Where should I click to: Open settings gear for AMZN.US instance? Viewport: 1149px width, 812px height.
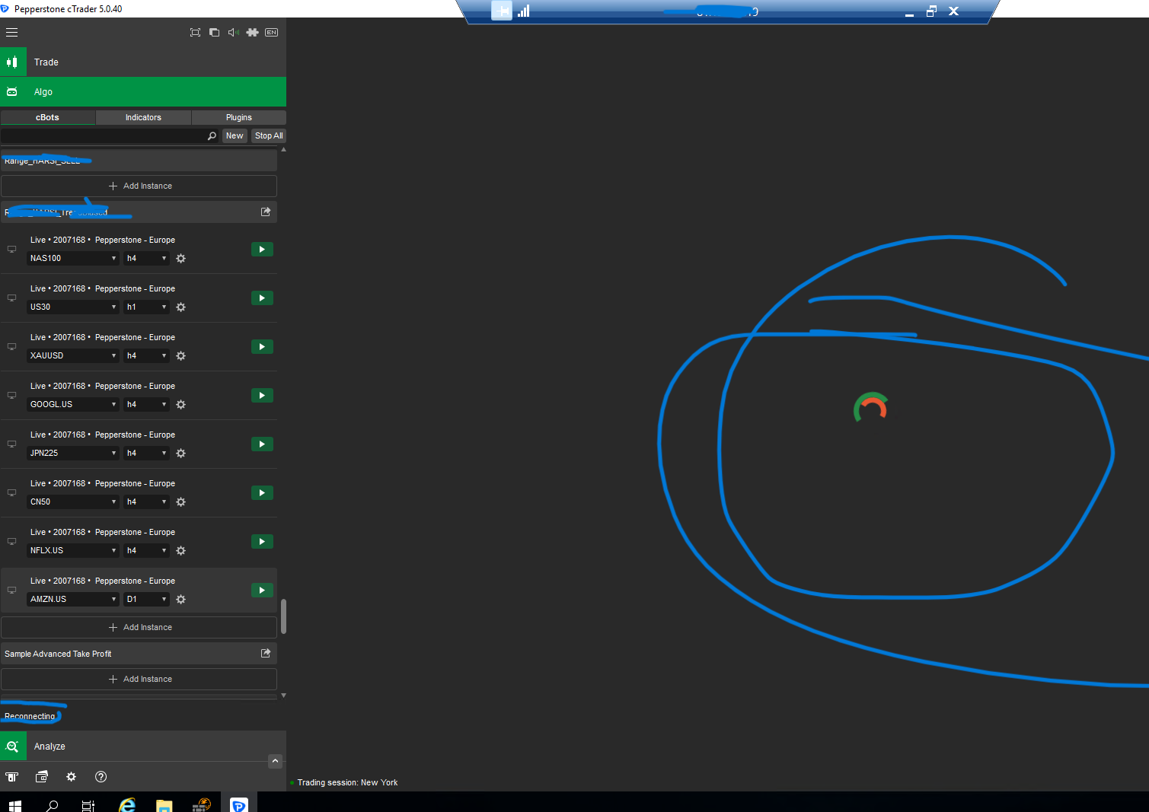coord(181,600)
